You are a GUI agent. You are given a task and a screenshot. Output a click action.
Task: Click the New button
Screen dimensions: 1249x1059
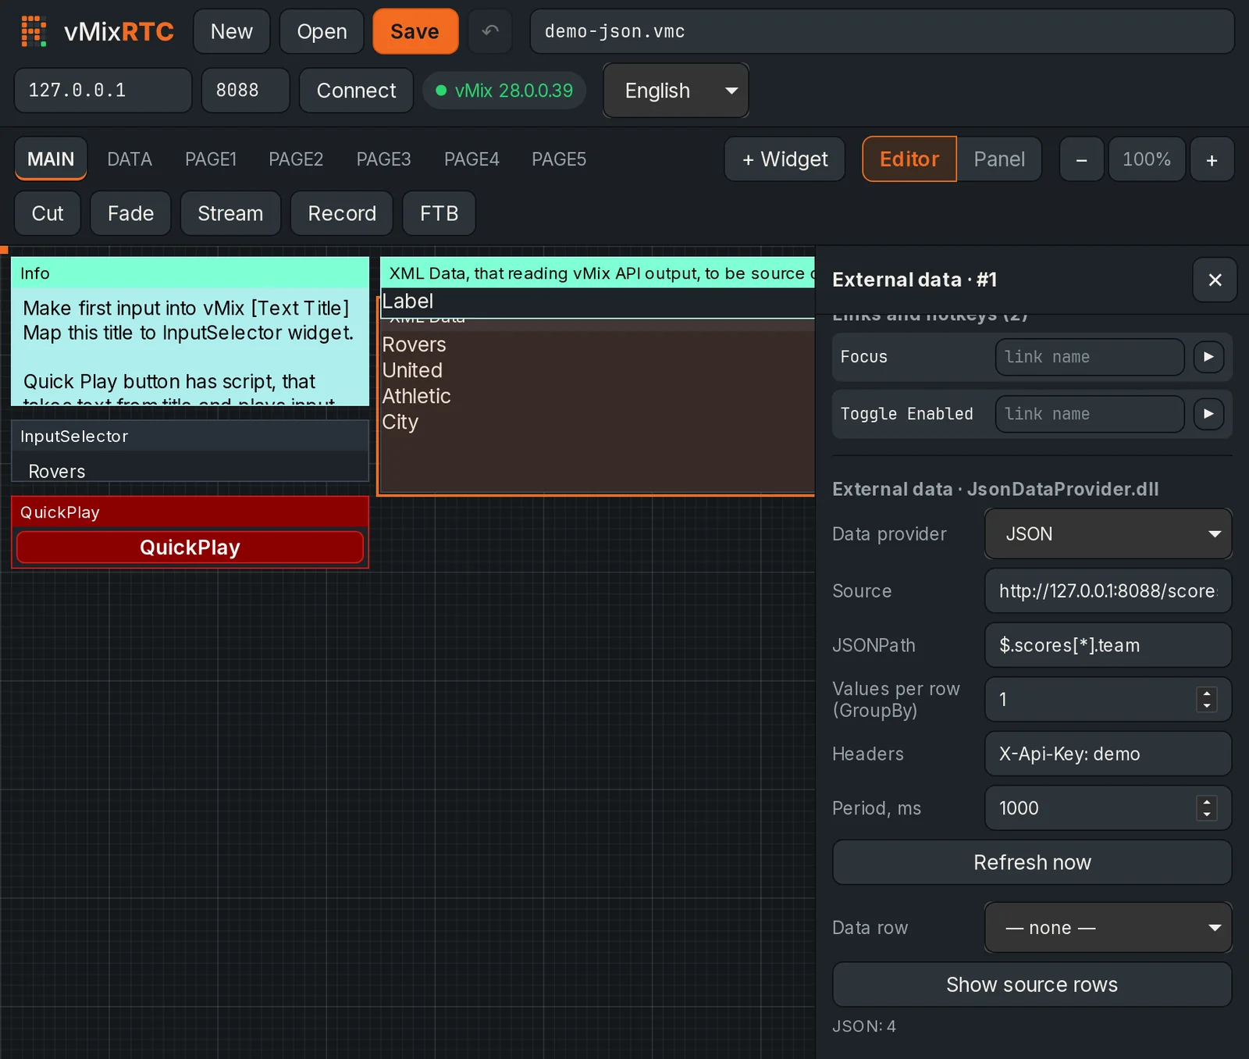click(x=232, y=31)
